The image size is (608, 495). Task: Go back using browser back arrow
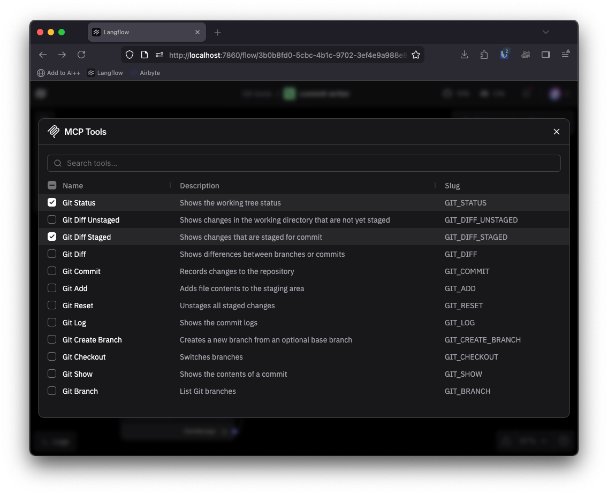(43, 55)
